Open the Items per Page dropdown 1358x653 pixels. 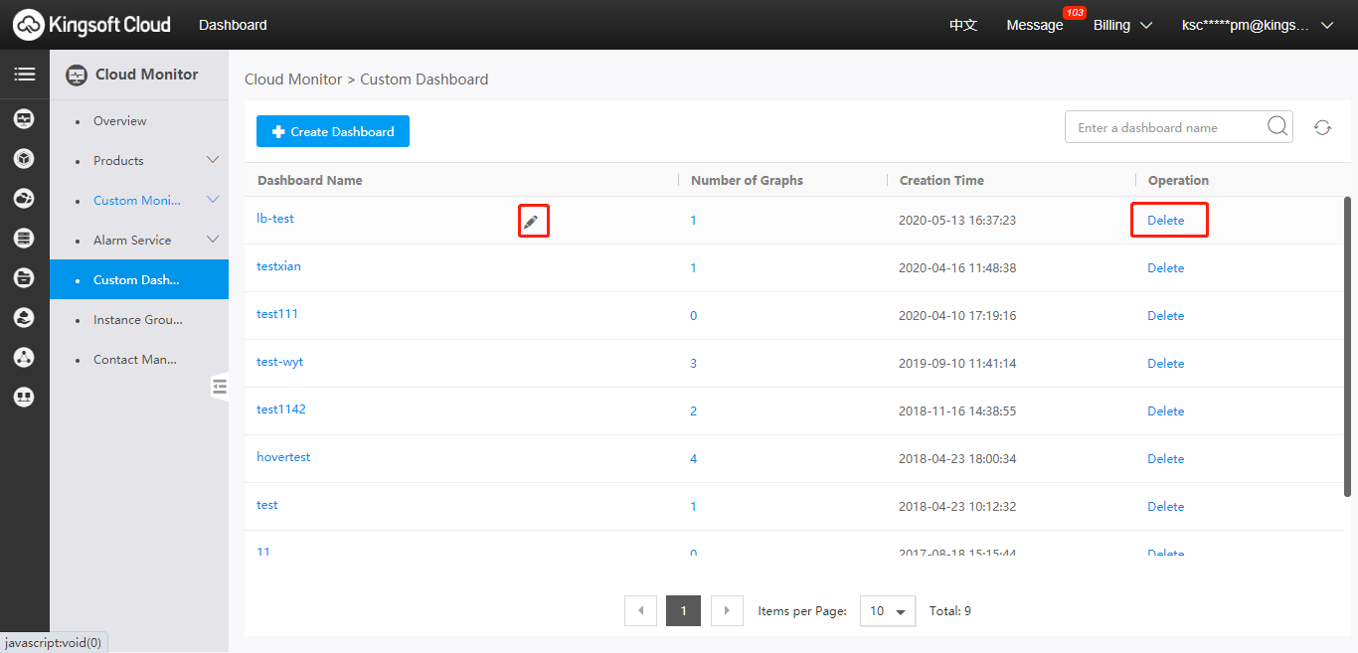887,611
